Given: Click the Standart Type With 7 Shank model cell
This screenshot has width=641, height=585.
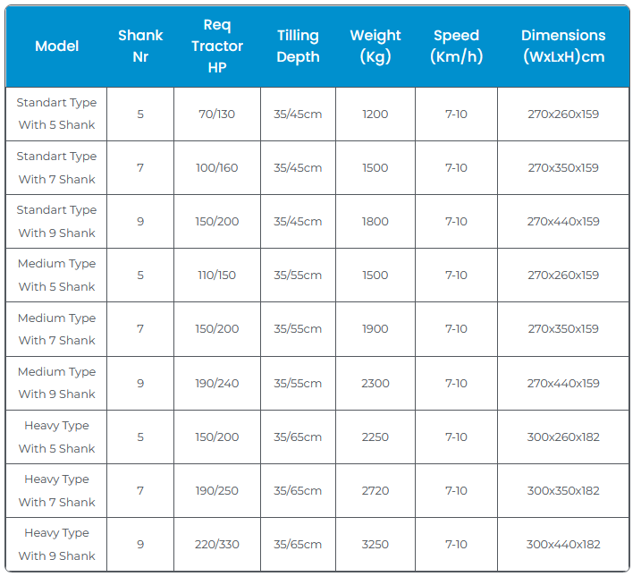Looking at the screenshot, I should pos(56,167).
